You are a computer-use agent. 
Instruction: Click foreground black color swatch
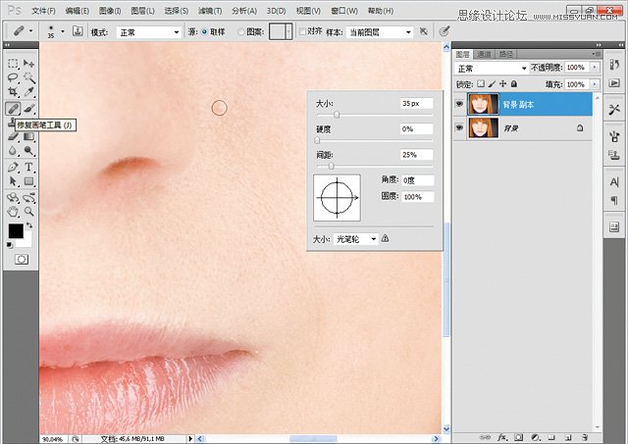coord(16,230)
